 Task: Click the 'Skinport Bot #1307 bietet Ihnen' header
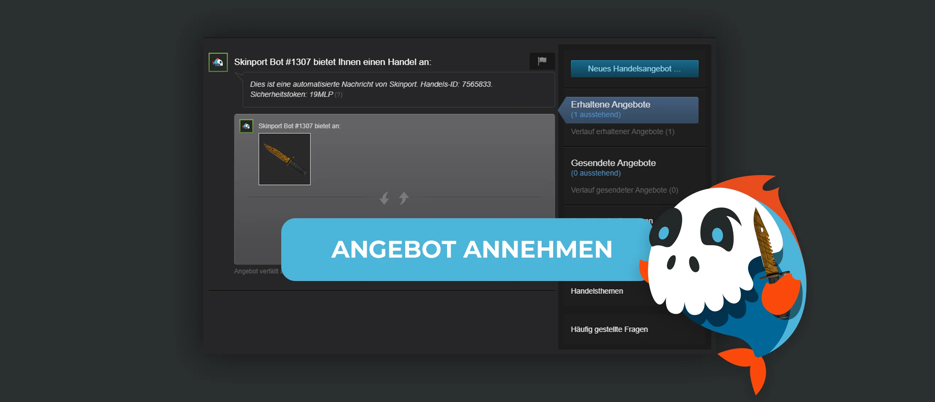point(332,62)
